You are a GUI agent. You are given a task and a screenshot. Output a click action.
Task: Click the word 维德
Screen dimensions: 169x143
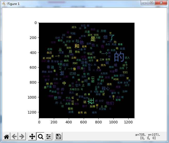point(90,58)
